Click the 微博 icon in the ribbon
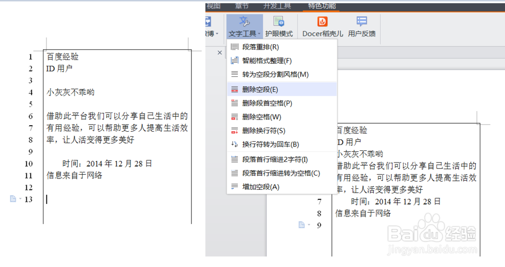This screenshot has width=505, height=267. click(x=208, y=22)
